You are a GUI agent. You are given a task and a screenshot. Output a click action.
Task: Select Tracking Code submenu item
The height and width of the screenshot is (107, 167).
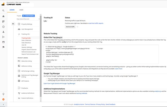[x=26, y=38]
